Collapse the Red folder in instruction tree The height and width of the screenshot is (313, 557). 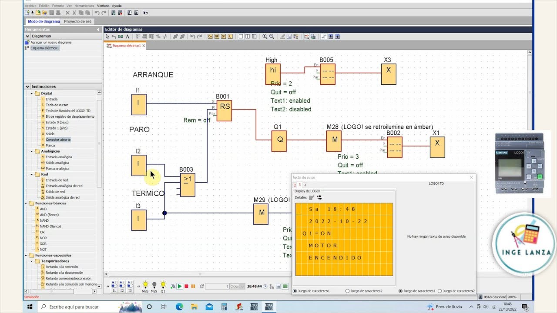coord(32,174)
